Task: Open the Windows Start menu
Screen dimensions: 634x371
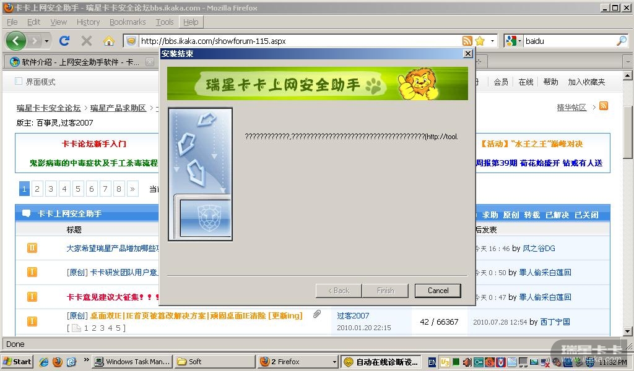Action: pos(17,361)
